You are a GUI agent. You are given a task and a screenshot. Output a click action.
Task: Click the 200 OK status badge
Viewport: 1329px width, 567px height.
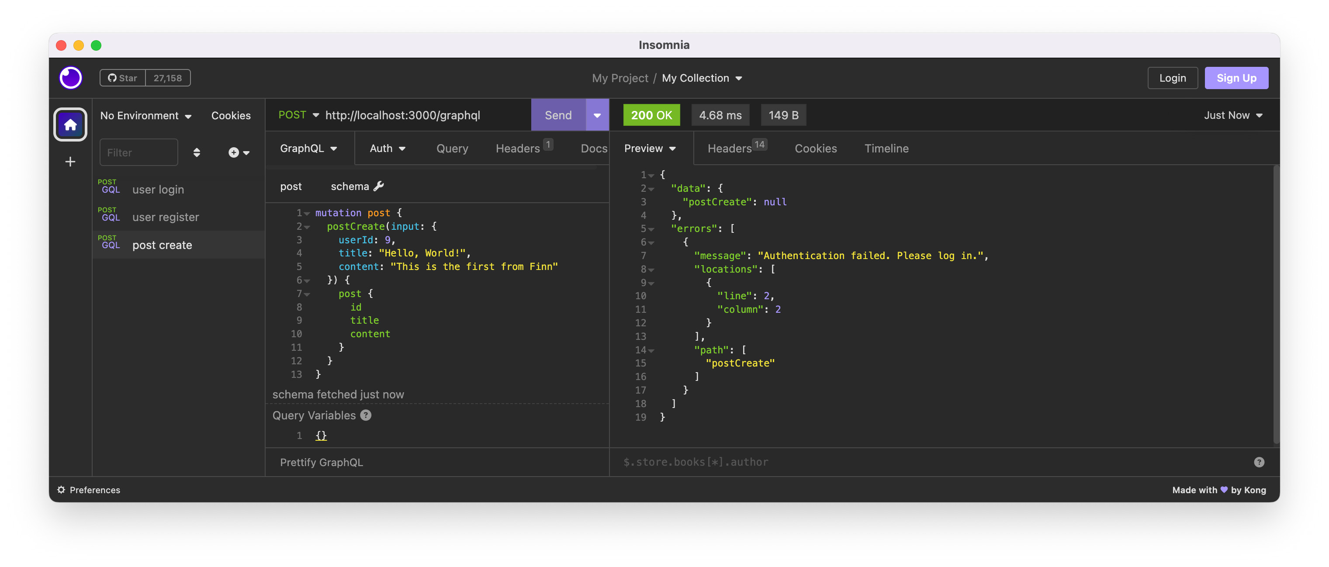click(651, 115)
